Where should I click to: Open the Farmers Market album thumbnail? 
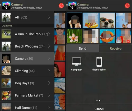tap(6, 95)
